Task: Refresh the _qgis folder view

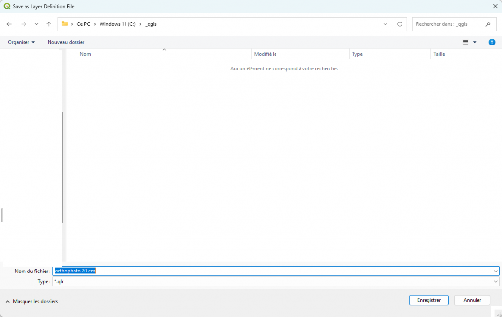Action: pos(400,24)
